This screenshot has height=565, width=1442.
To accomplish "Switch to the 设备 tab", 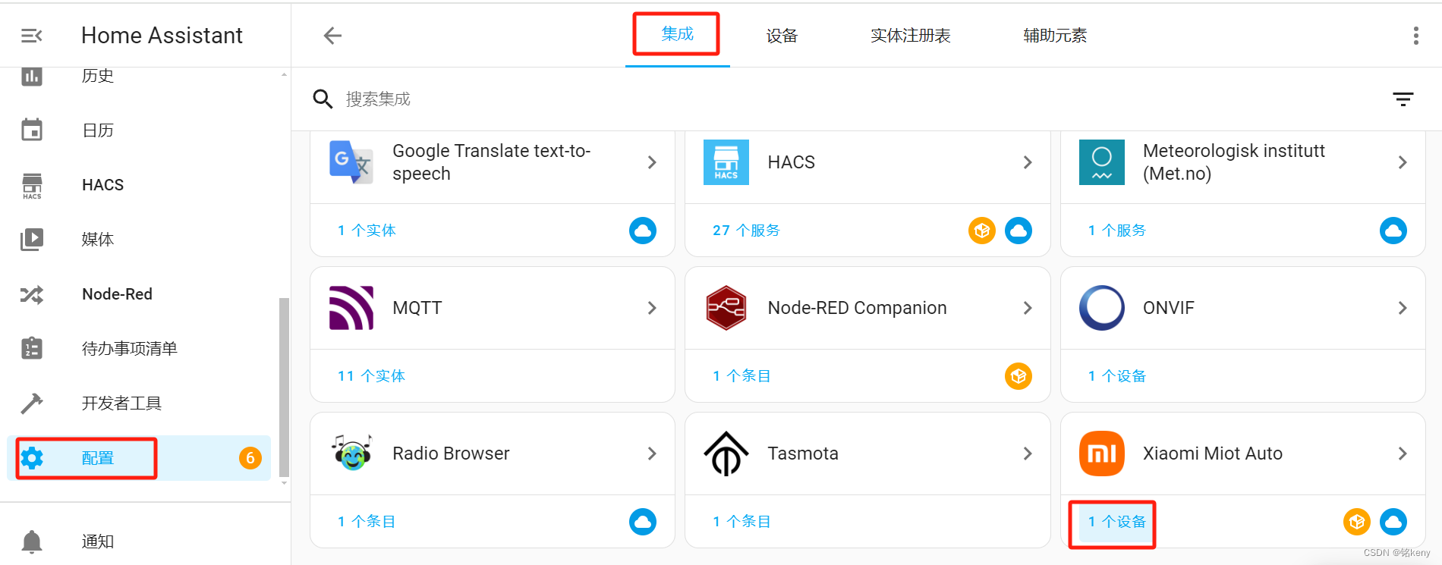I will coord(782,36).
